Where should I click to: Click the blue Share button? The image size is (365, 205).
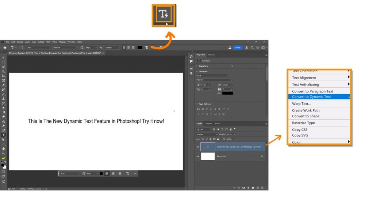coord(238,48)
